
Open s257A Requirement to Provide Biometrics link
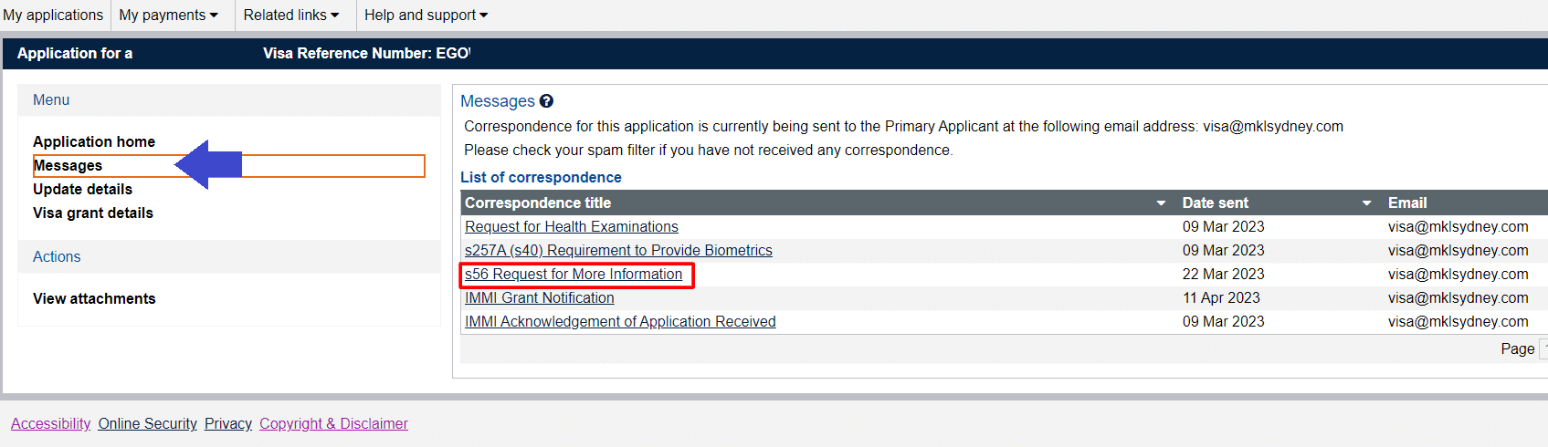pyautogui.click(x=618, y=250)
